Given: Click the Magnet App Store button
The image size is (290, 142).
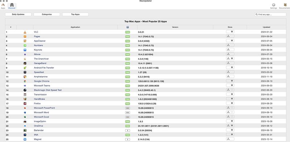Looking at the screenshot, I should [230, 139].
